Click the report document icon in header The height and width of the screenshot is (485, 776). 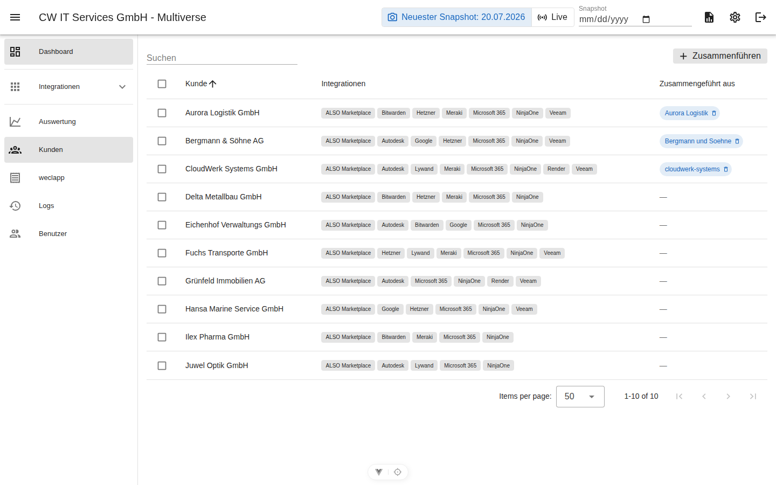(x=709, y=17)
